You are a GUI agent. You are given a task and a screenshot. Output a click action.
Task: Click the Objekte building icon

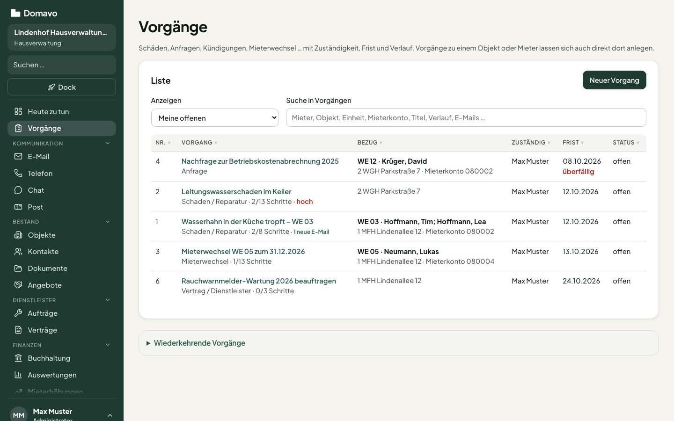coord(18,235)
